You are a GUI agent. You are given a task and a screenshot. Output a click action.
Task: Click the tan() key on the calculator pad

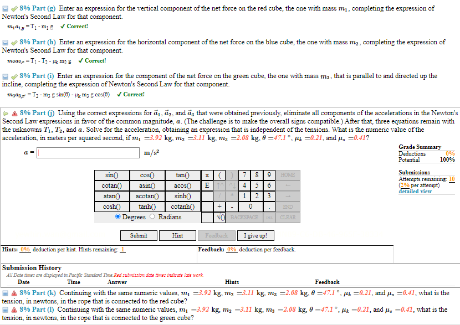point(182,176)
